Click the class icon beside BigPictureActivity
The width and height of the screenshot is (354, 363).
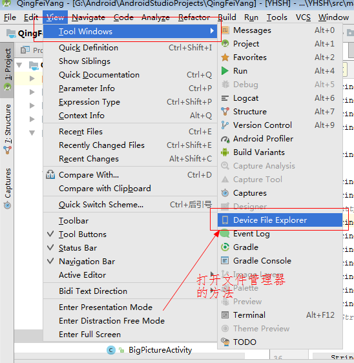tap(111, 350)
